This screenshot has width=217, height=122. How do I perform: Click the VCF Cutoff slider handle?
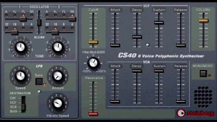(93, 42)
